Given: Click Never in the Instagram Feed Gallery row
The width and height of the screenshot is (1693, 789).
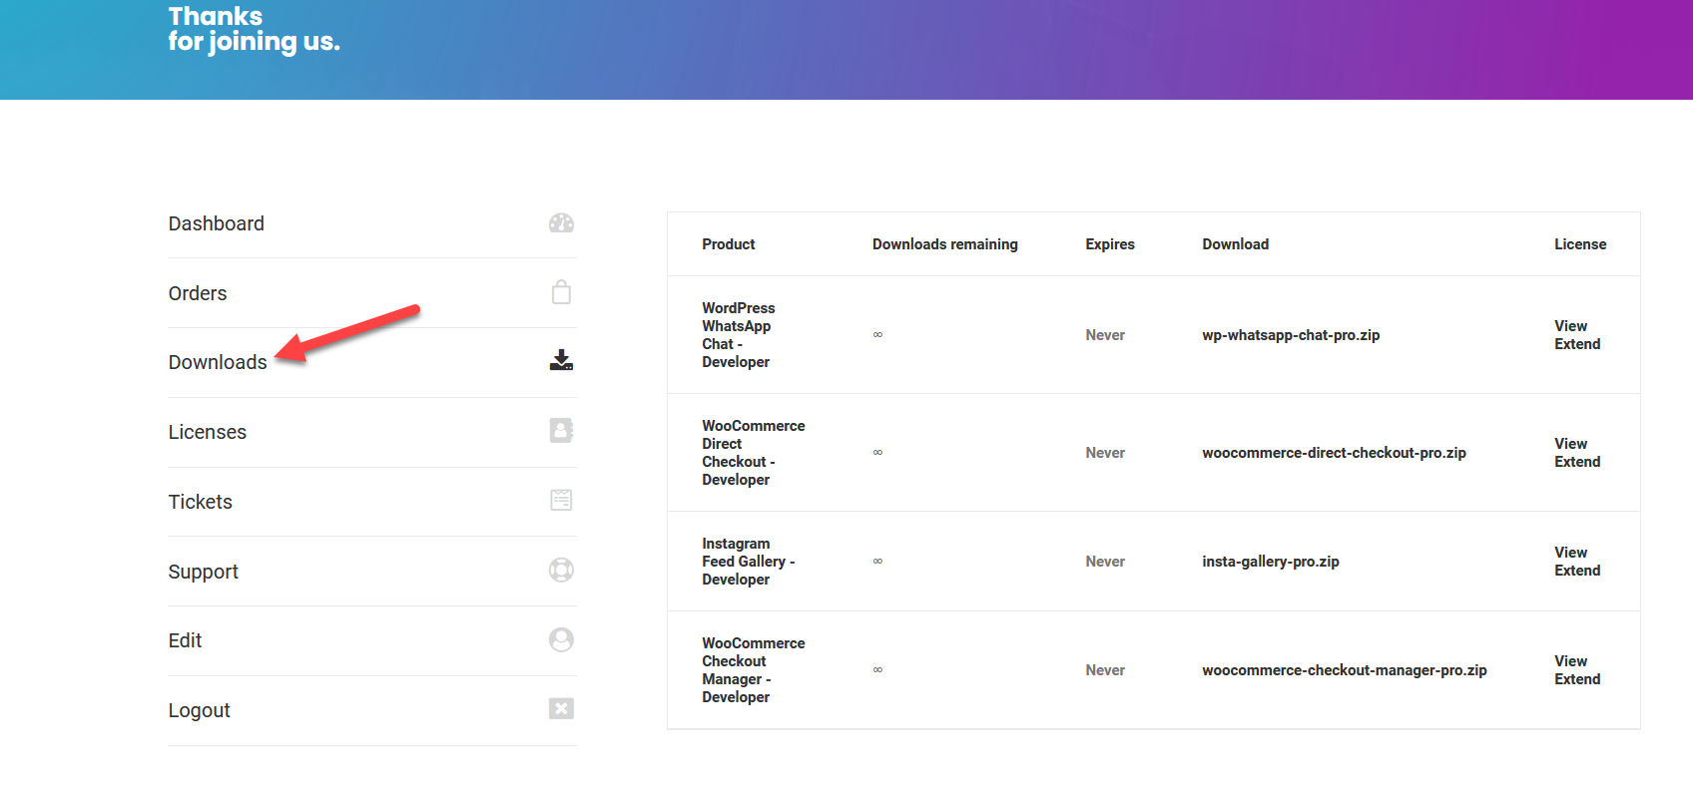Looking at the screenshot, I should pyautogui.click(x=1105, y=562).
